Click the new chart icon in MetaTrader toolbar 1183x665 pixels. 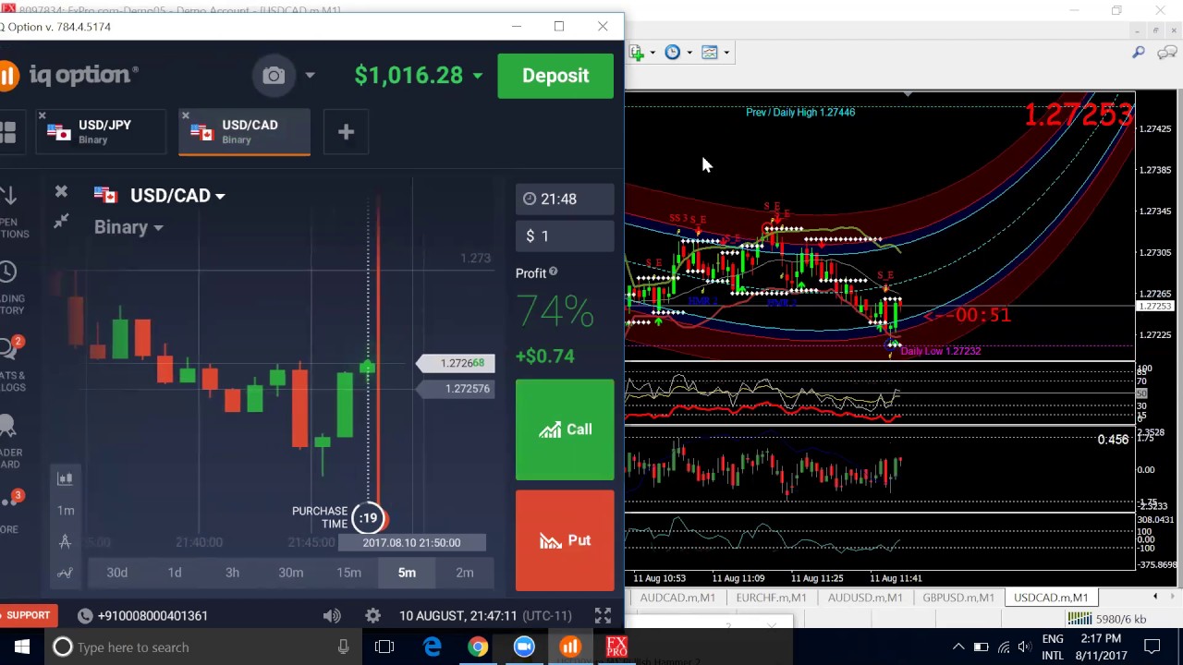tap(637, 53)
